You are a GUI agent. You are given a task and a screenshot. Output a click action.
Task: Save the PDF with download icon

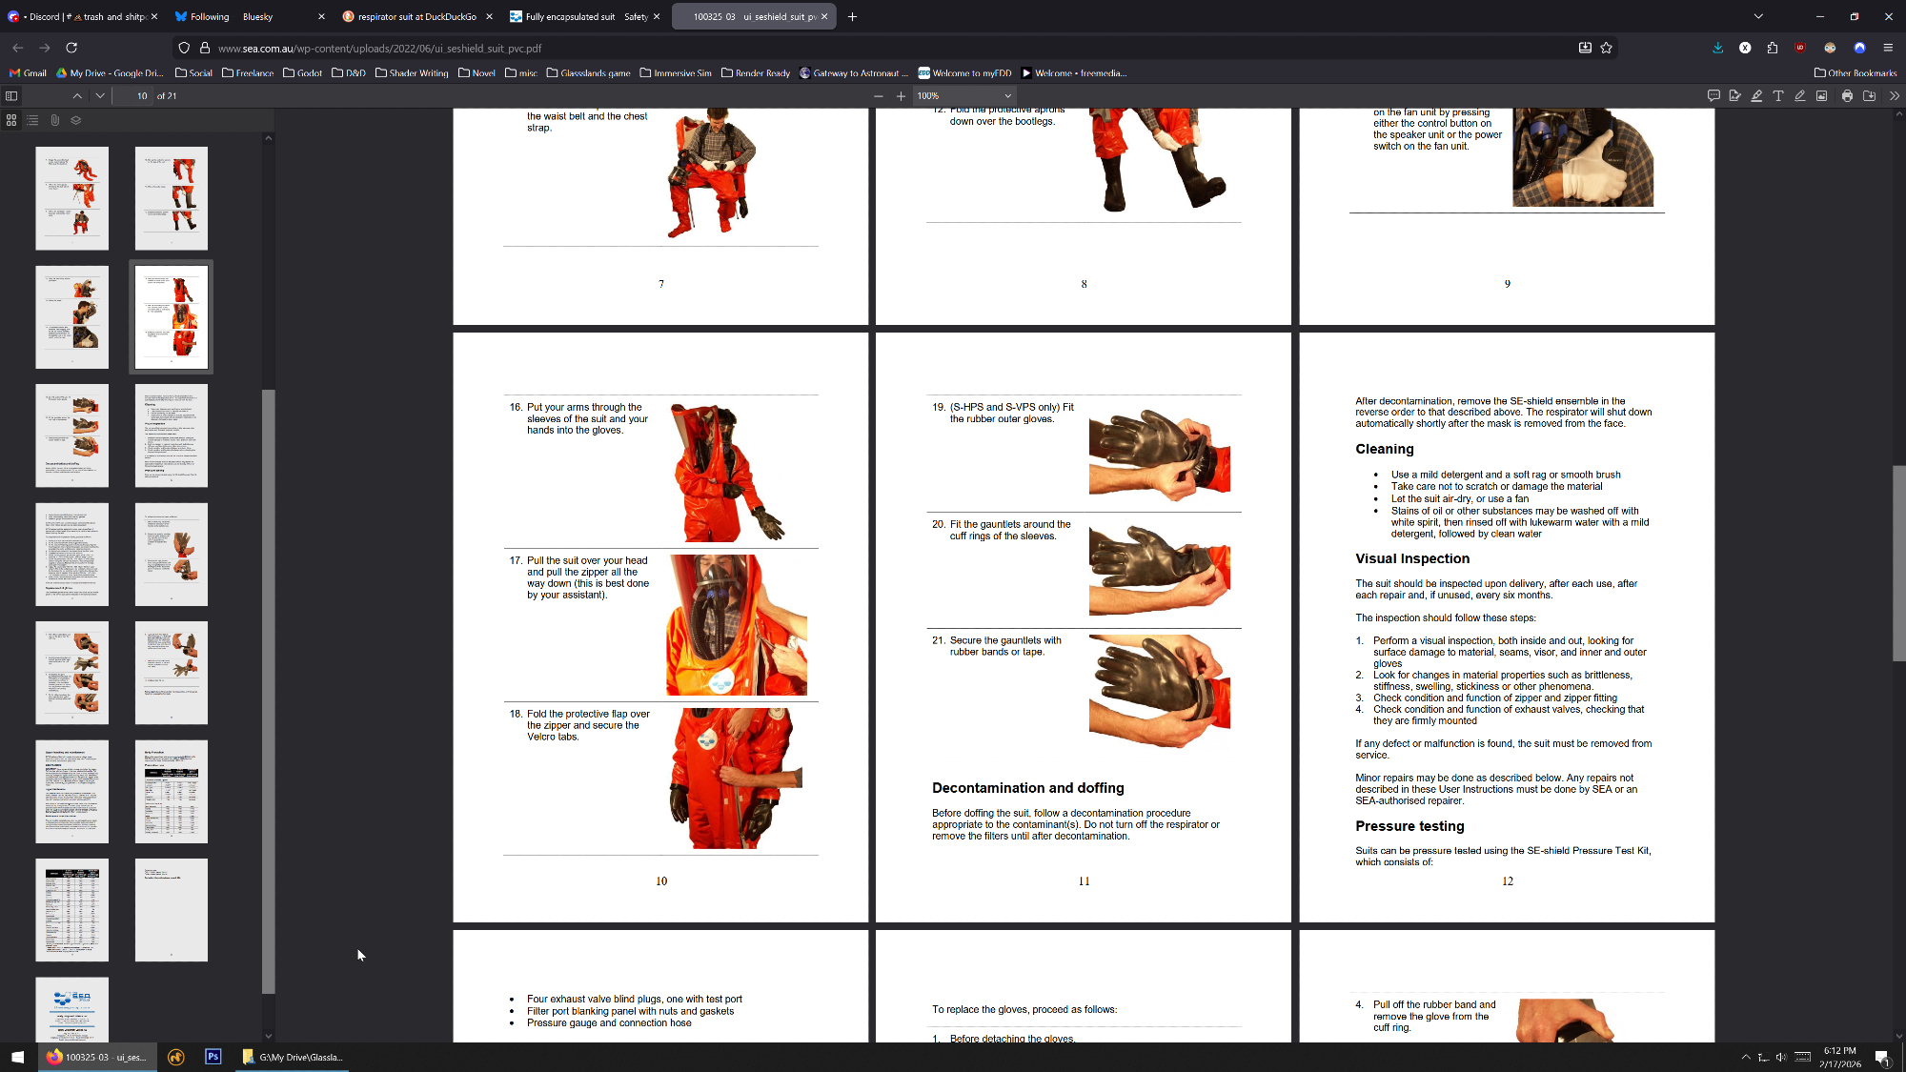pyautogui.click(x=1870, y=95)
